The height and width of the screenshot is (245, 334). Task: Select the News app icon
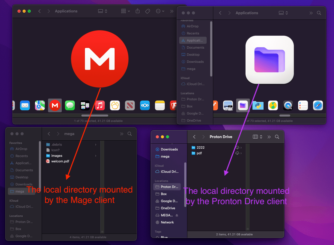tap(130, 105)
